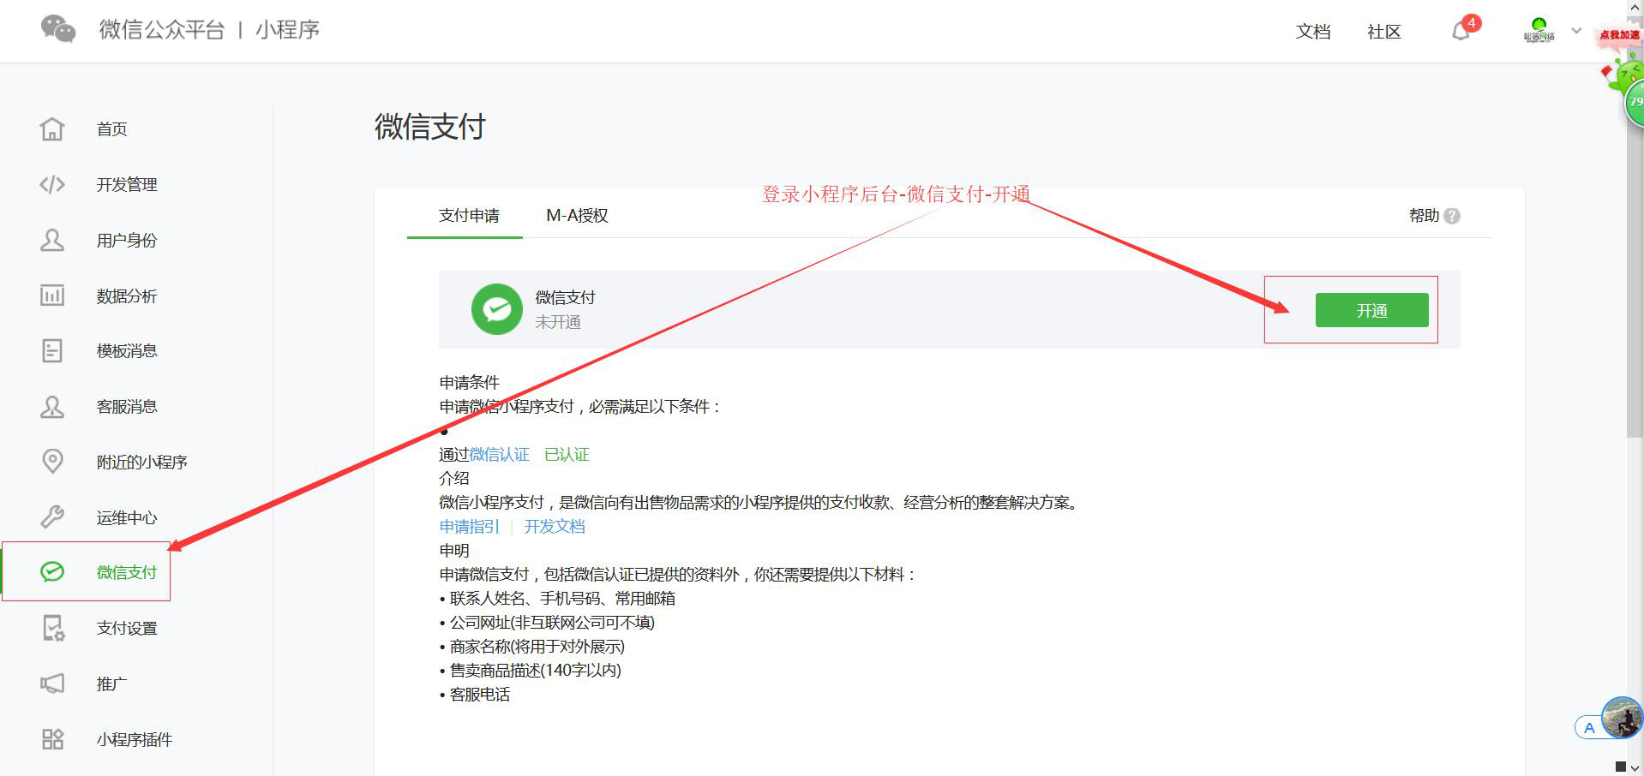Open the 首页 home icon in the sidebar

(x=52, y=128)
